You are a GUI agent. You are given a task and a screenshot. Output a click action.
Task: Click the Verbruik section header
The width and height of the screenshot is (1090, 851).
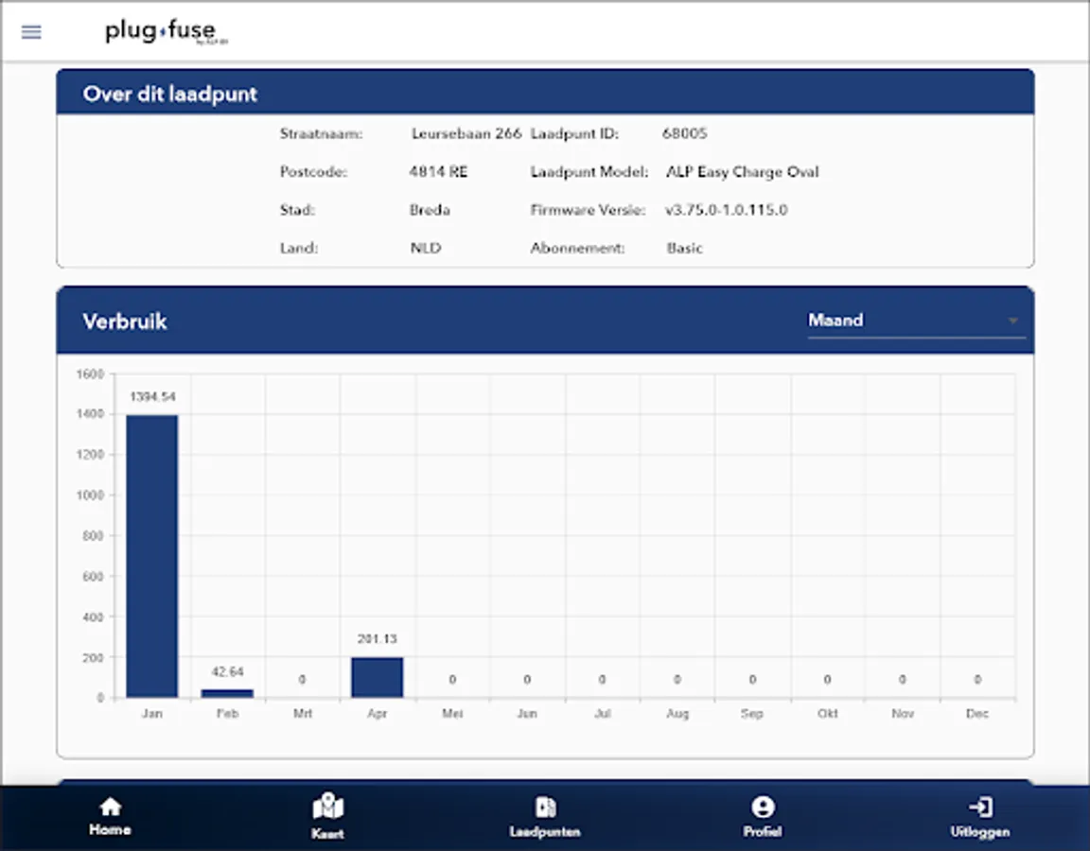(125, 321)
